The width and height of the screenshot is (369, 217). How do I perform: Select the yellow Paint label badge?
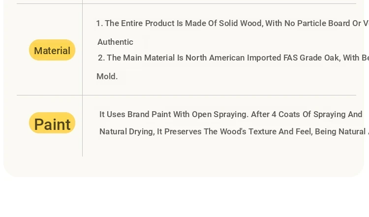point(52,123)
